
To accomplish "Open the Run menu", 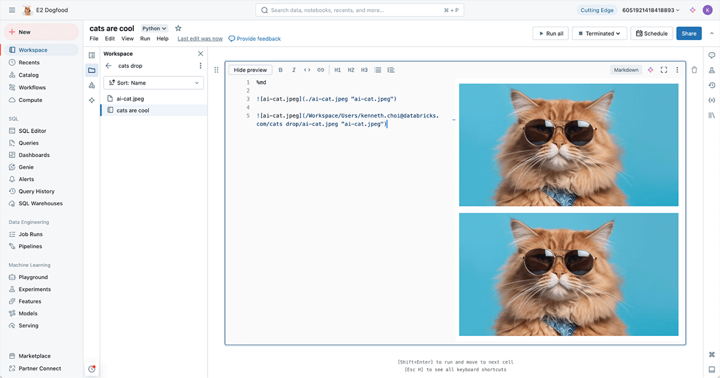I will click(145, 38).
